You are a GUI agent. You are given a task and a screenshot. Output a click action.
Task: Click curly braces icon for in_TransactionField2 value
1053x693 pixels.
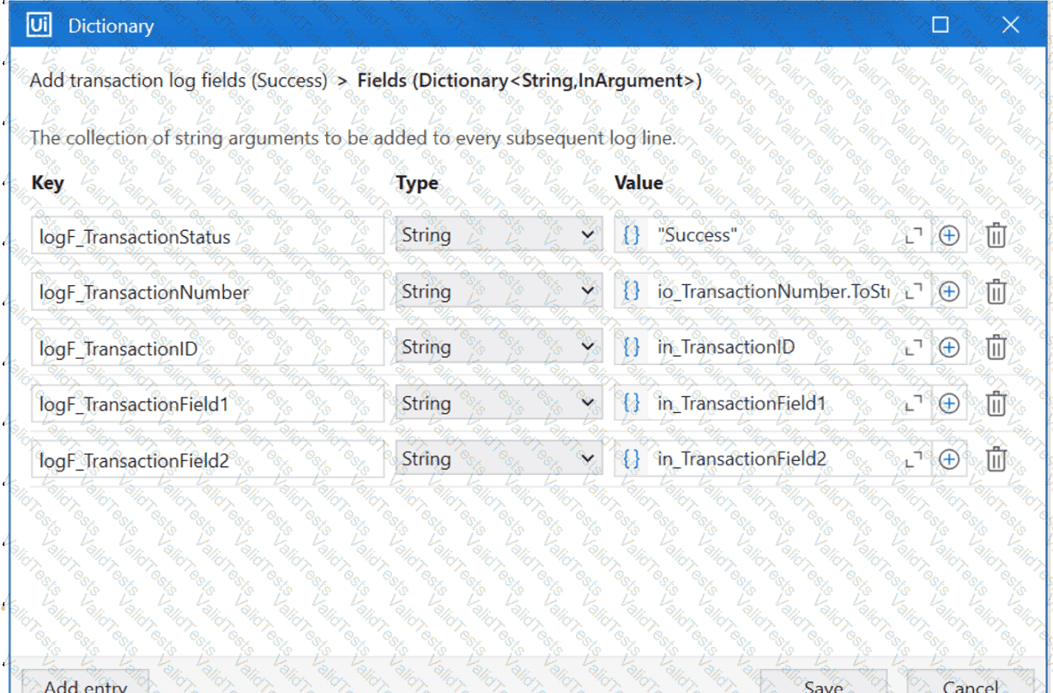[x=632, y=459]
